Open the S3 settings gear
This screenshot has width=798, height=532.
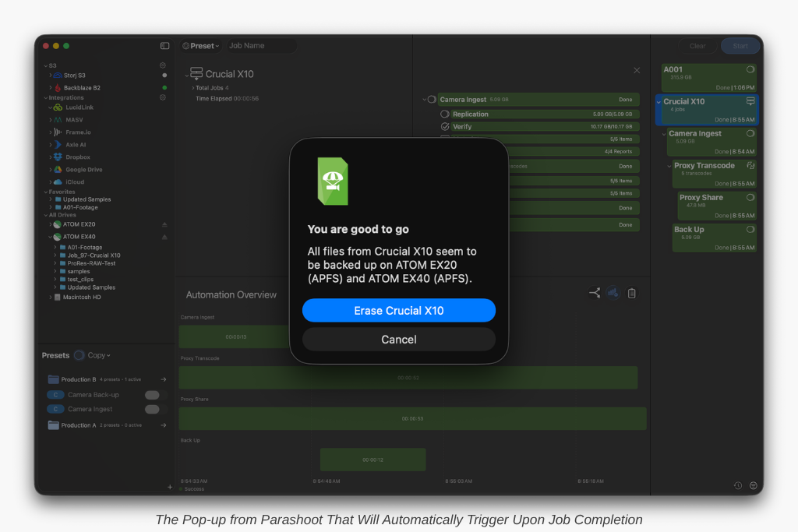tap(163, 65)
